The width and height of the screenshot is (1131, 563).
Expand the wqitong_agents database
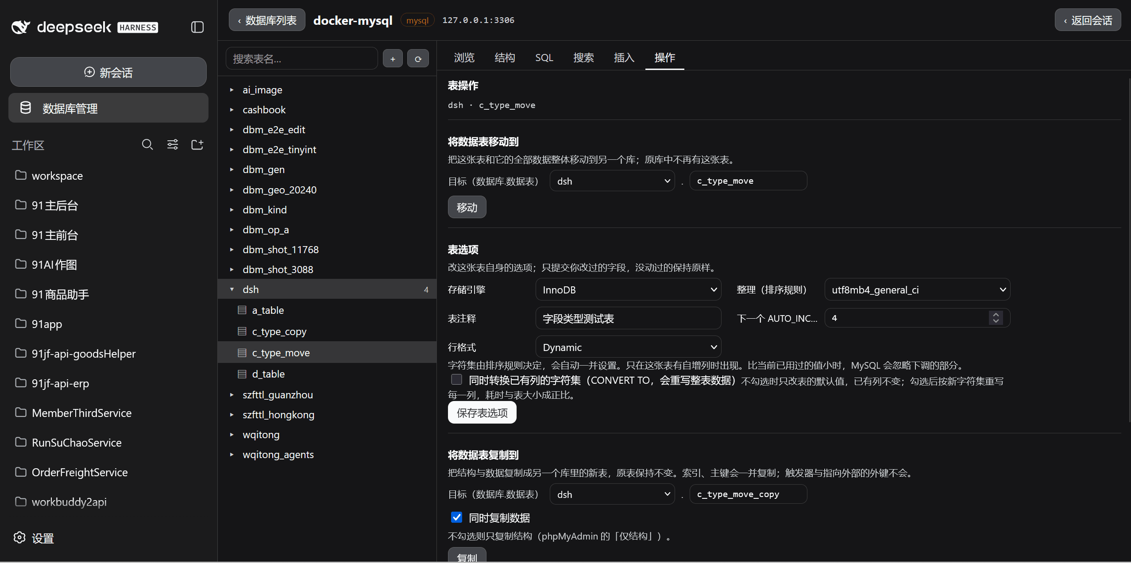(x=232, y=455)
